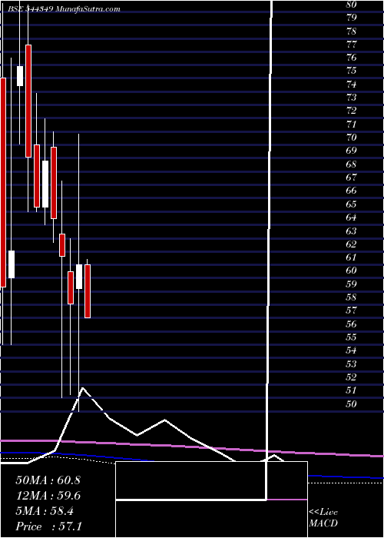Screen dimensions: 384x538
Task: Click the <<Live MACD label
Action: [323, 518]
